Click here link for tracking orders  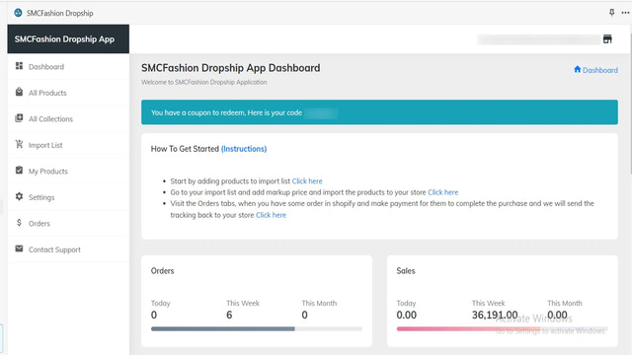click(x=271, y=215)
